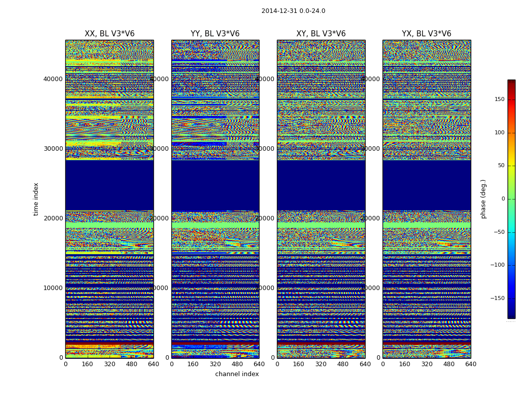Click inside the XY phase waterfall plot
The width and height of the screenshot is (523, 398).
[x=321, y=199]
